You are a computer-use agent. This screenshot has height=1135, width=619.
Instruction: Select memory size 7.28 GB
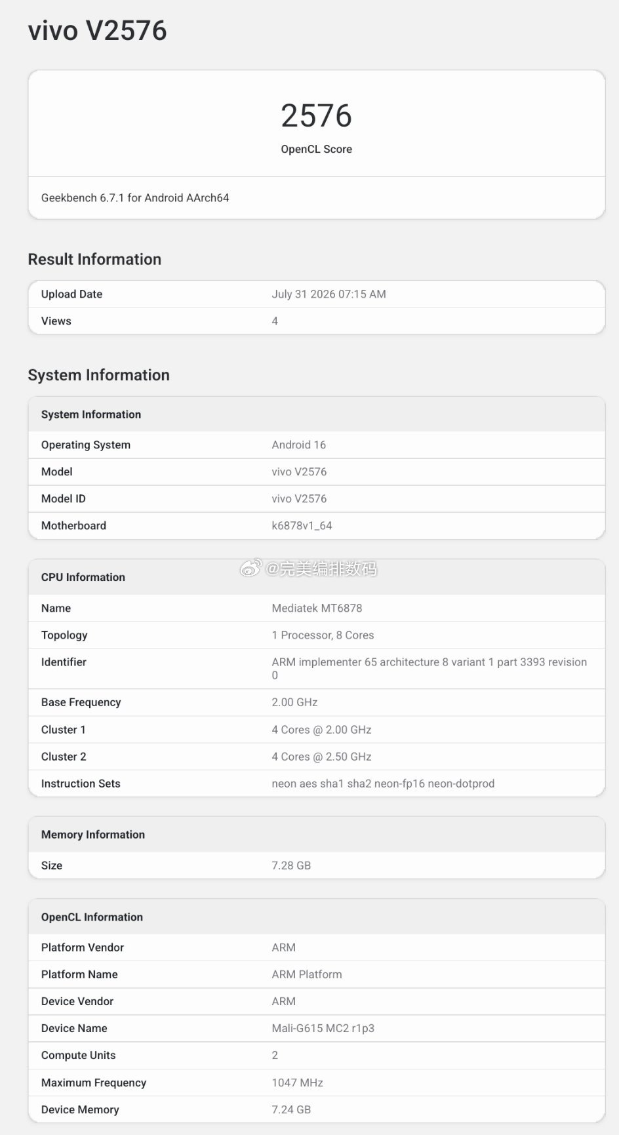coord(291,866)
